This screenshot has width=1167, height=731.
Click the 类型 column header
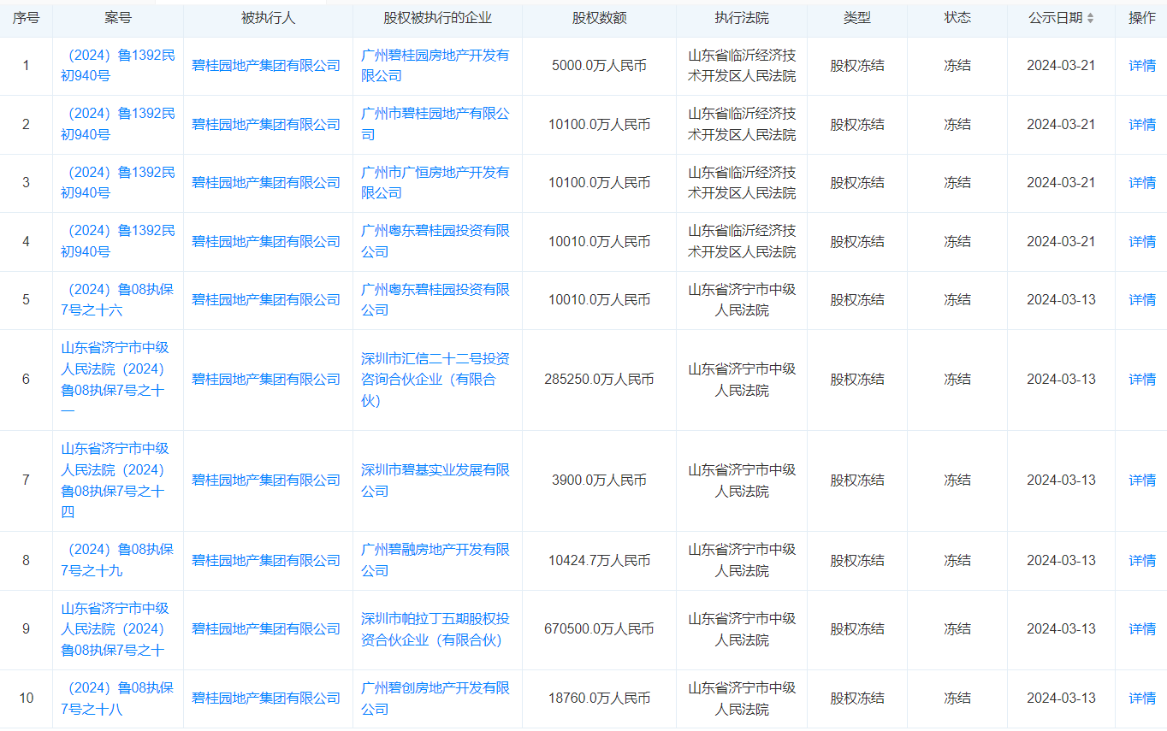[857, 18]
